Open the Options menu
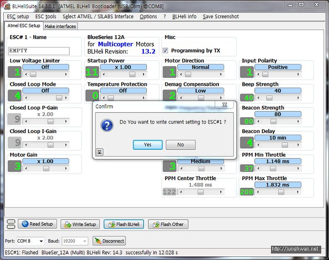The width and height of the screenshot is (329, 260). click(149, 16)
